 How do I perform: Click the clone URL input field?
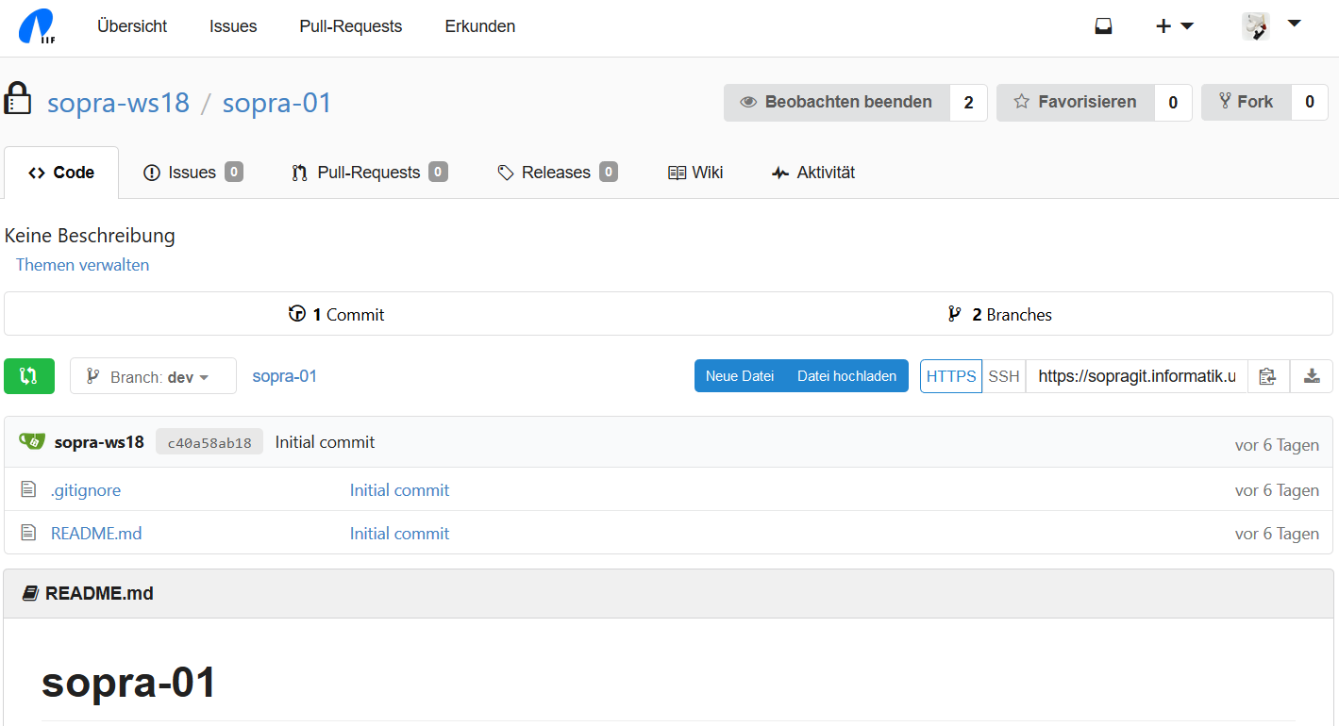[x=1136, y=376]
